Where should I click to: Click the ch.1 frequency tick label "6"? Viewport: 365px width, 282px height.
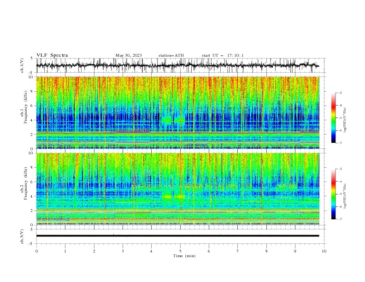32,106
